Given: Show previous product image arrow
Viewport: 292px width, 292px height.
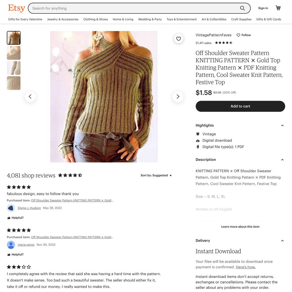Looking at the screenshot, I should pos(30,96).
